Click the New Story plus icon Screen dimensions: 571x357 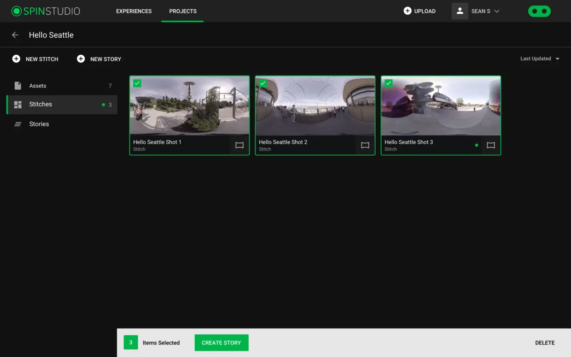pos(81,59)
